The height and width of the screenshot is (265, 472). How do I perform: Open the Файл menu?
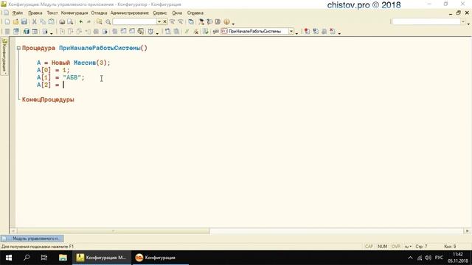click(x=18, y=13)
